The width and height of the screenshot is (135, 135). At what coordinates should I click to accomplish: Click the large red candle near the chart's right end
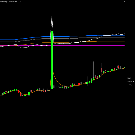point(118,67)
